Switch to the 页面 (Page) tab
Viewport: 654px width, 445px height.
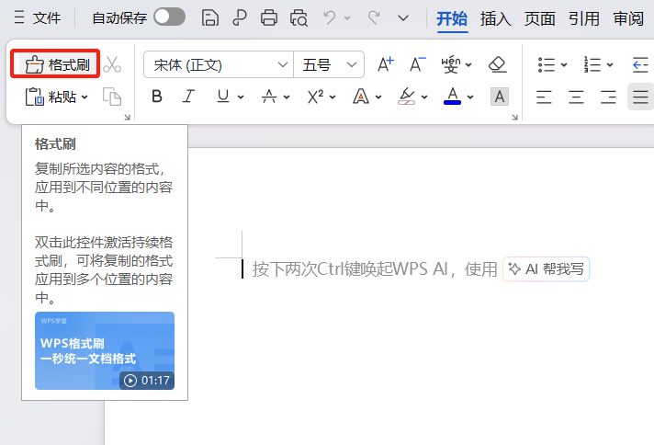point(540,18)
